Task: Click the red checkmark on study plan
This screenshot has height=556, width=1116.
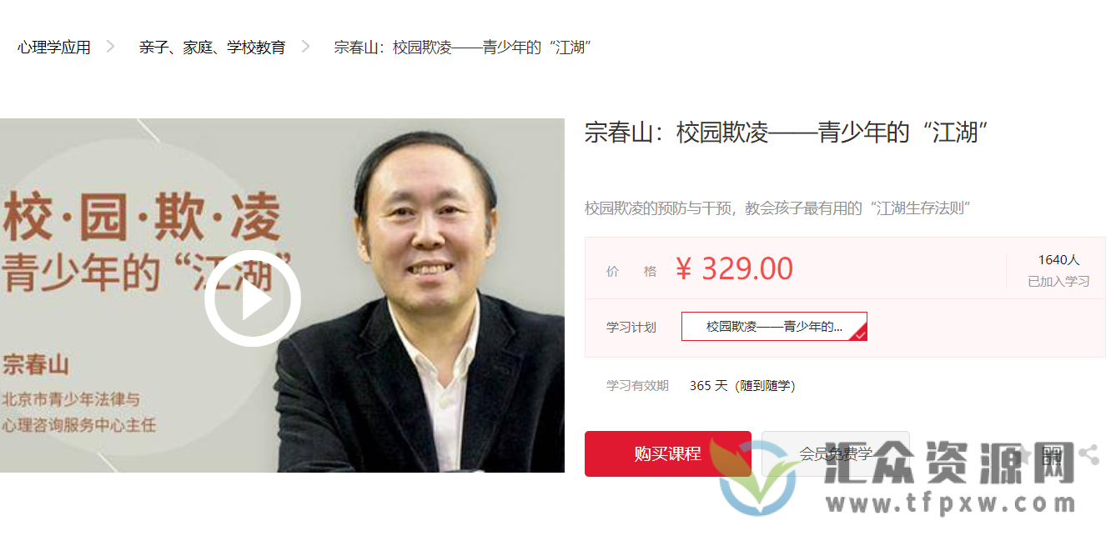Action: (861, 334)
